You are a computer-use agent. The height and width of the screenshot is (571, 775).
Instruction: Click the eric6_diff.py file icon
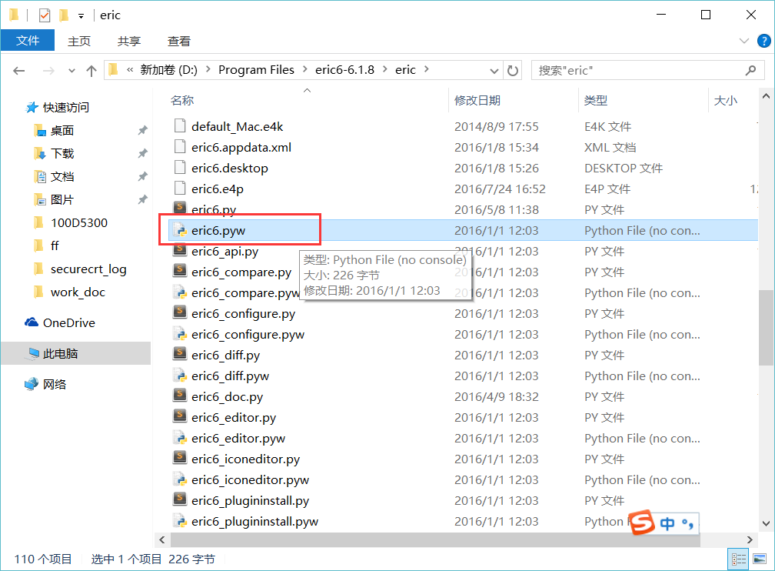click(180, 353)
